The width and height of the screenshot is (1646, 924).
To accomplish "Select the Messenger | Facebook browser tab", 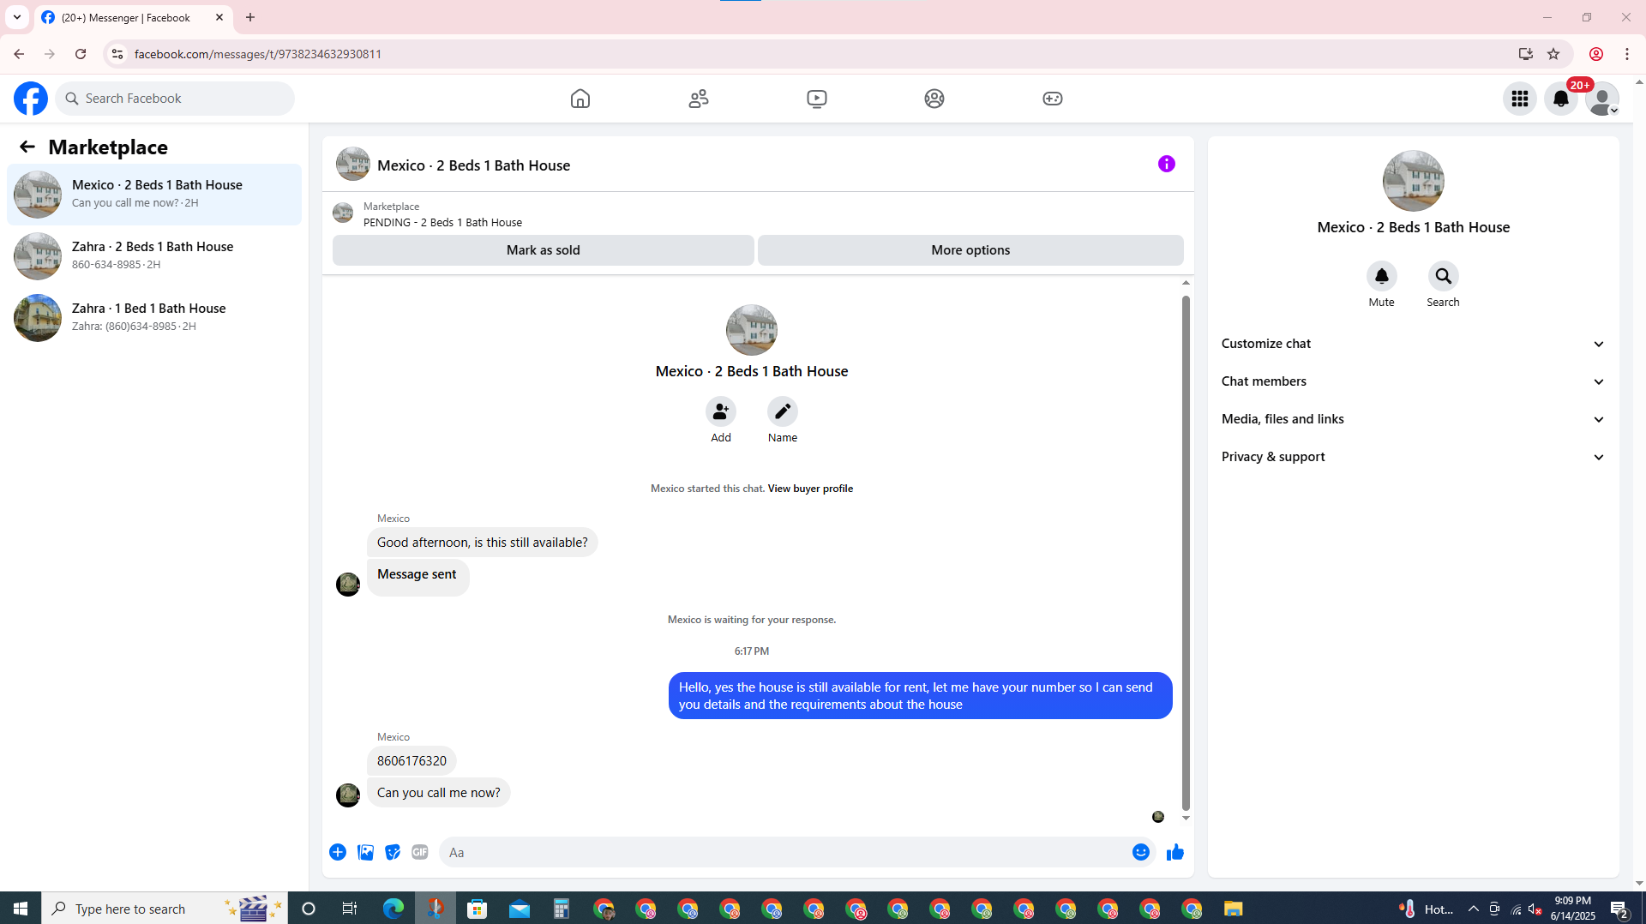I will (x=133, y=17).
